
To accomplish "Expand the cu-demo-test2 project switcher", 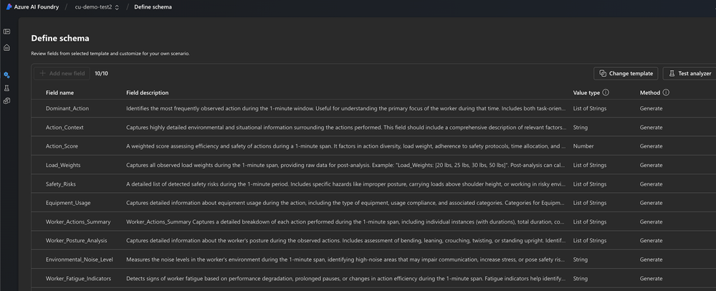I will point(97,7).
